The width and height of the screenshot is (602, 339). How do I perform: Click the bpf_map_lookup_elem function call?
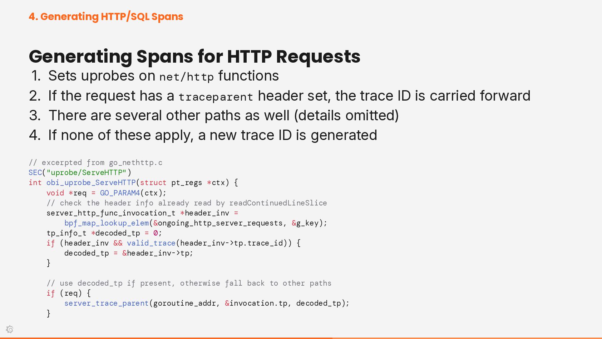(x=107, y=223)
